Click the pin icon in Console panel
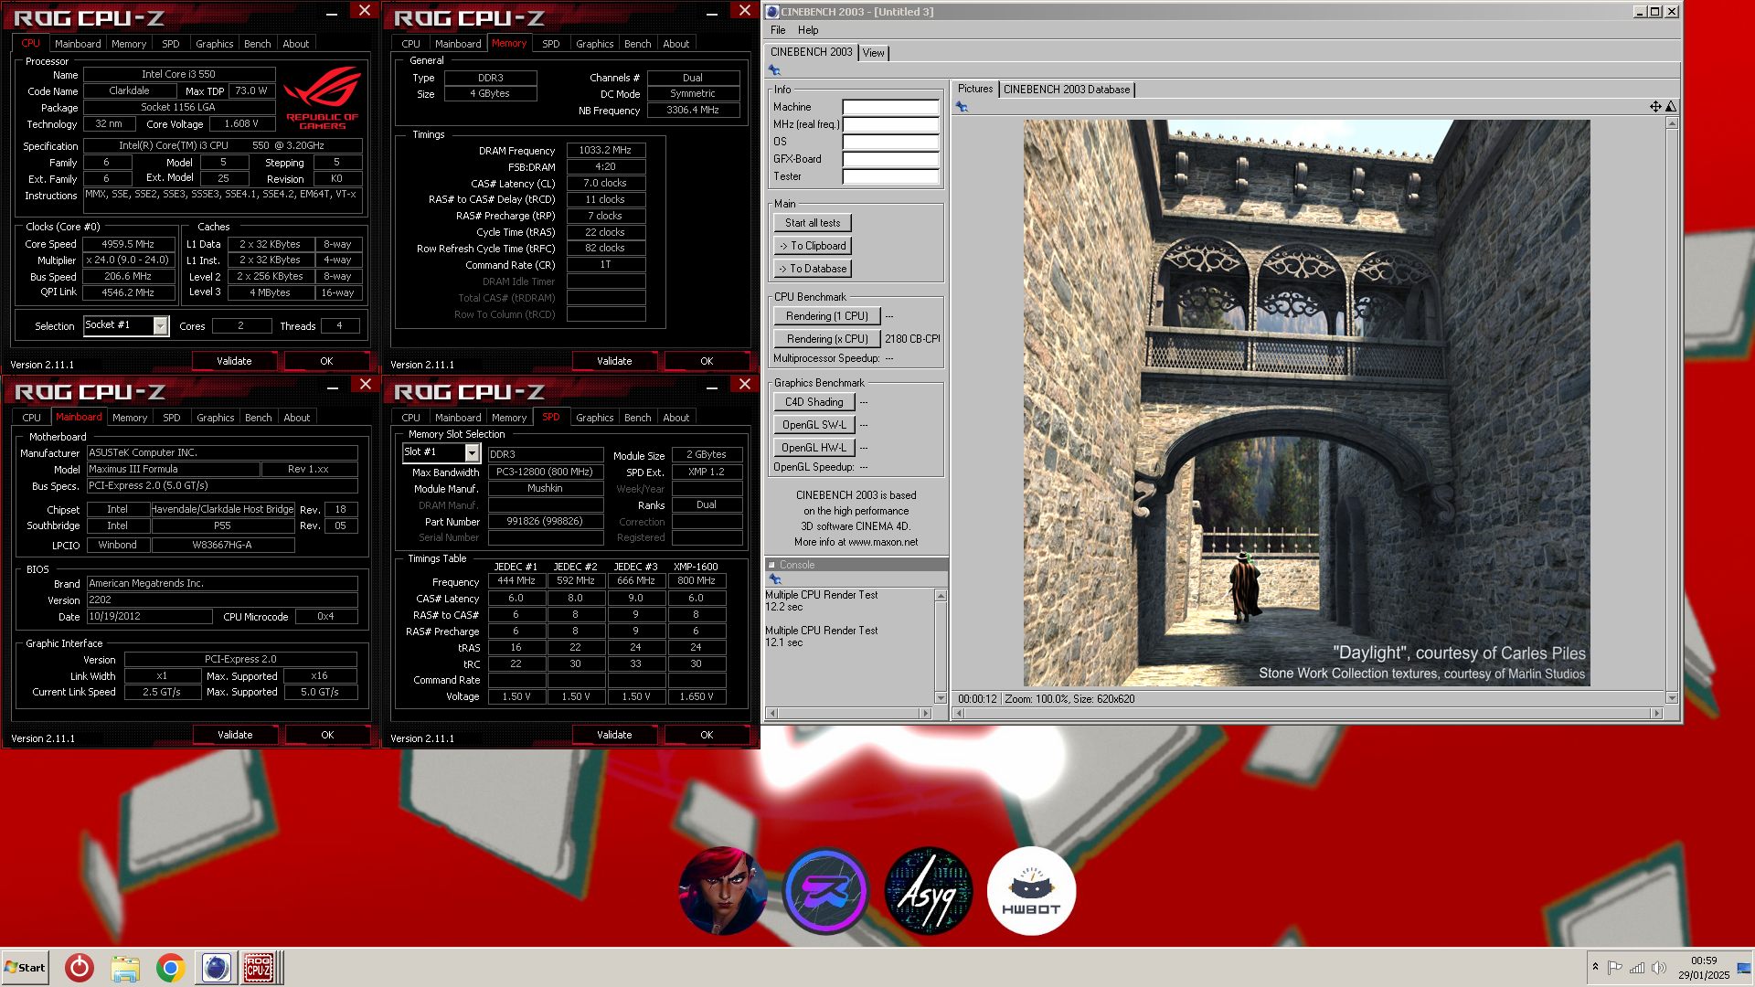Image resolution: width=1755 pixels, height=987 pixels. tap(775, 579)
